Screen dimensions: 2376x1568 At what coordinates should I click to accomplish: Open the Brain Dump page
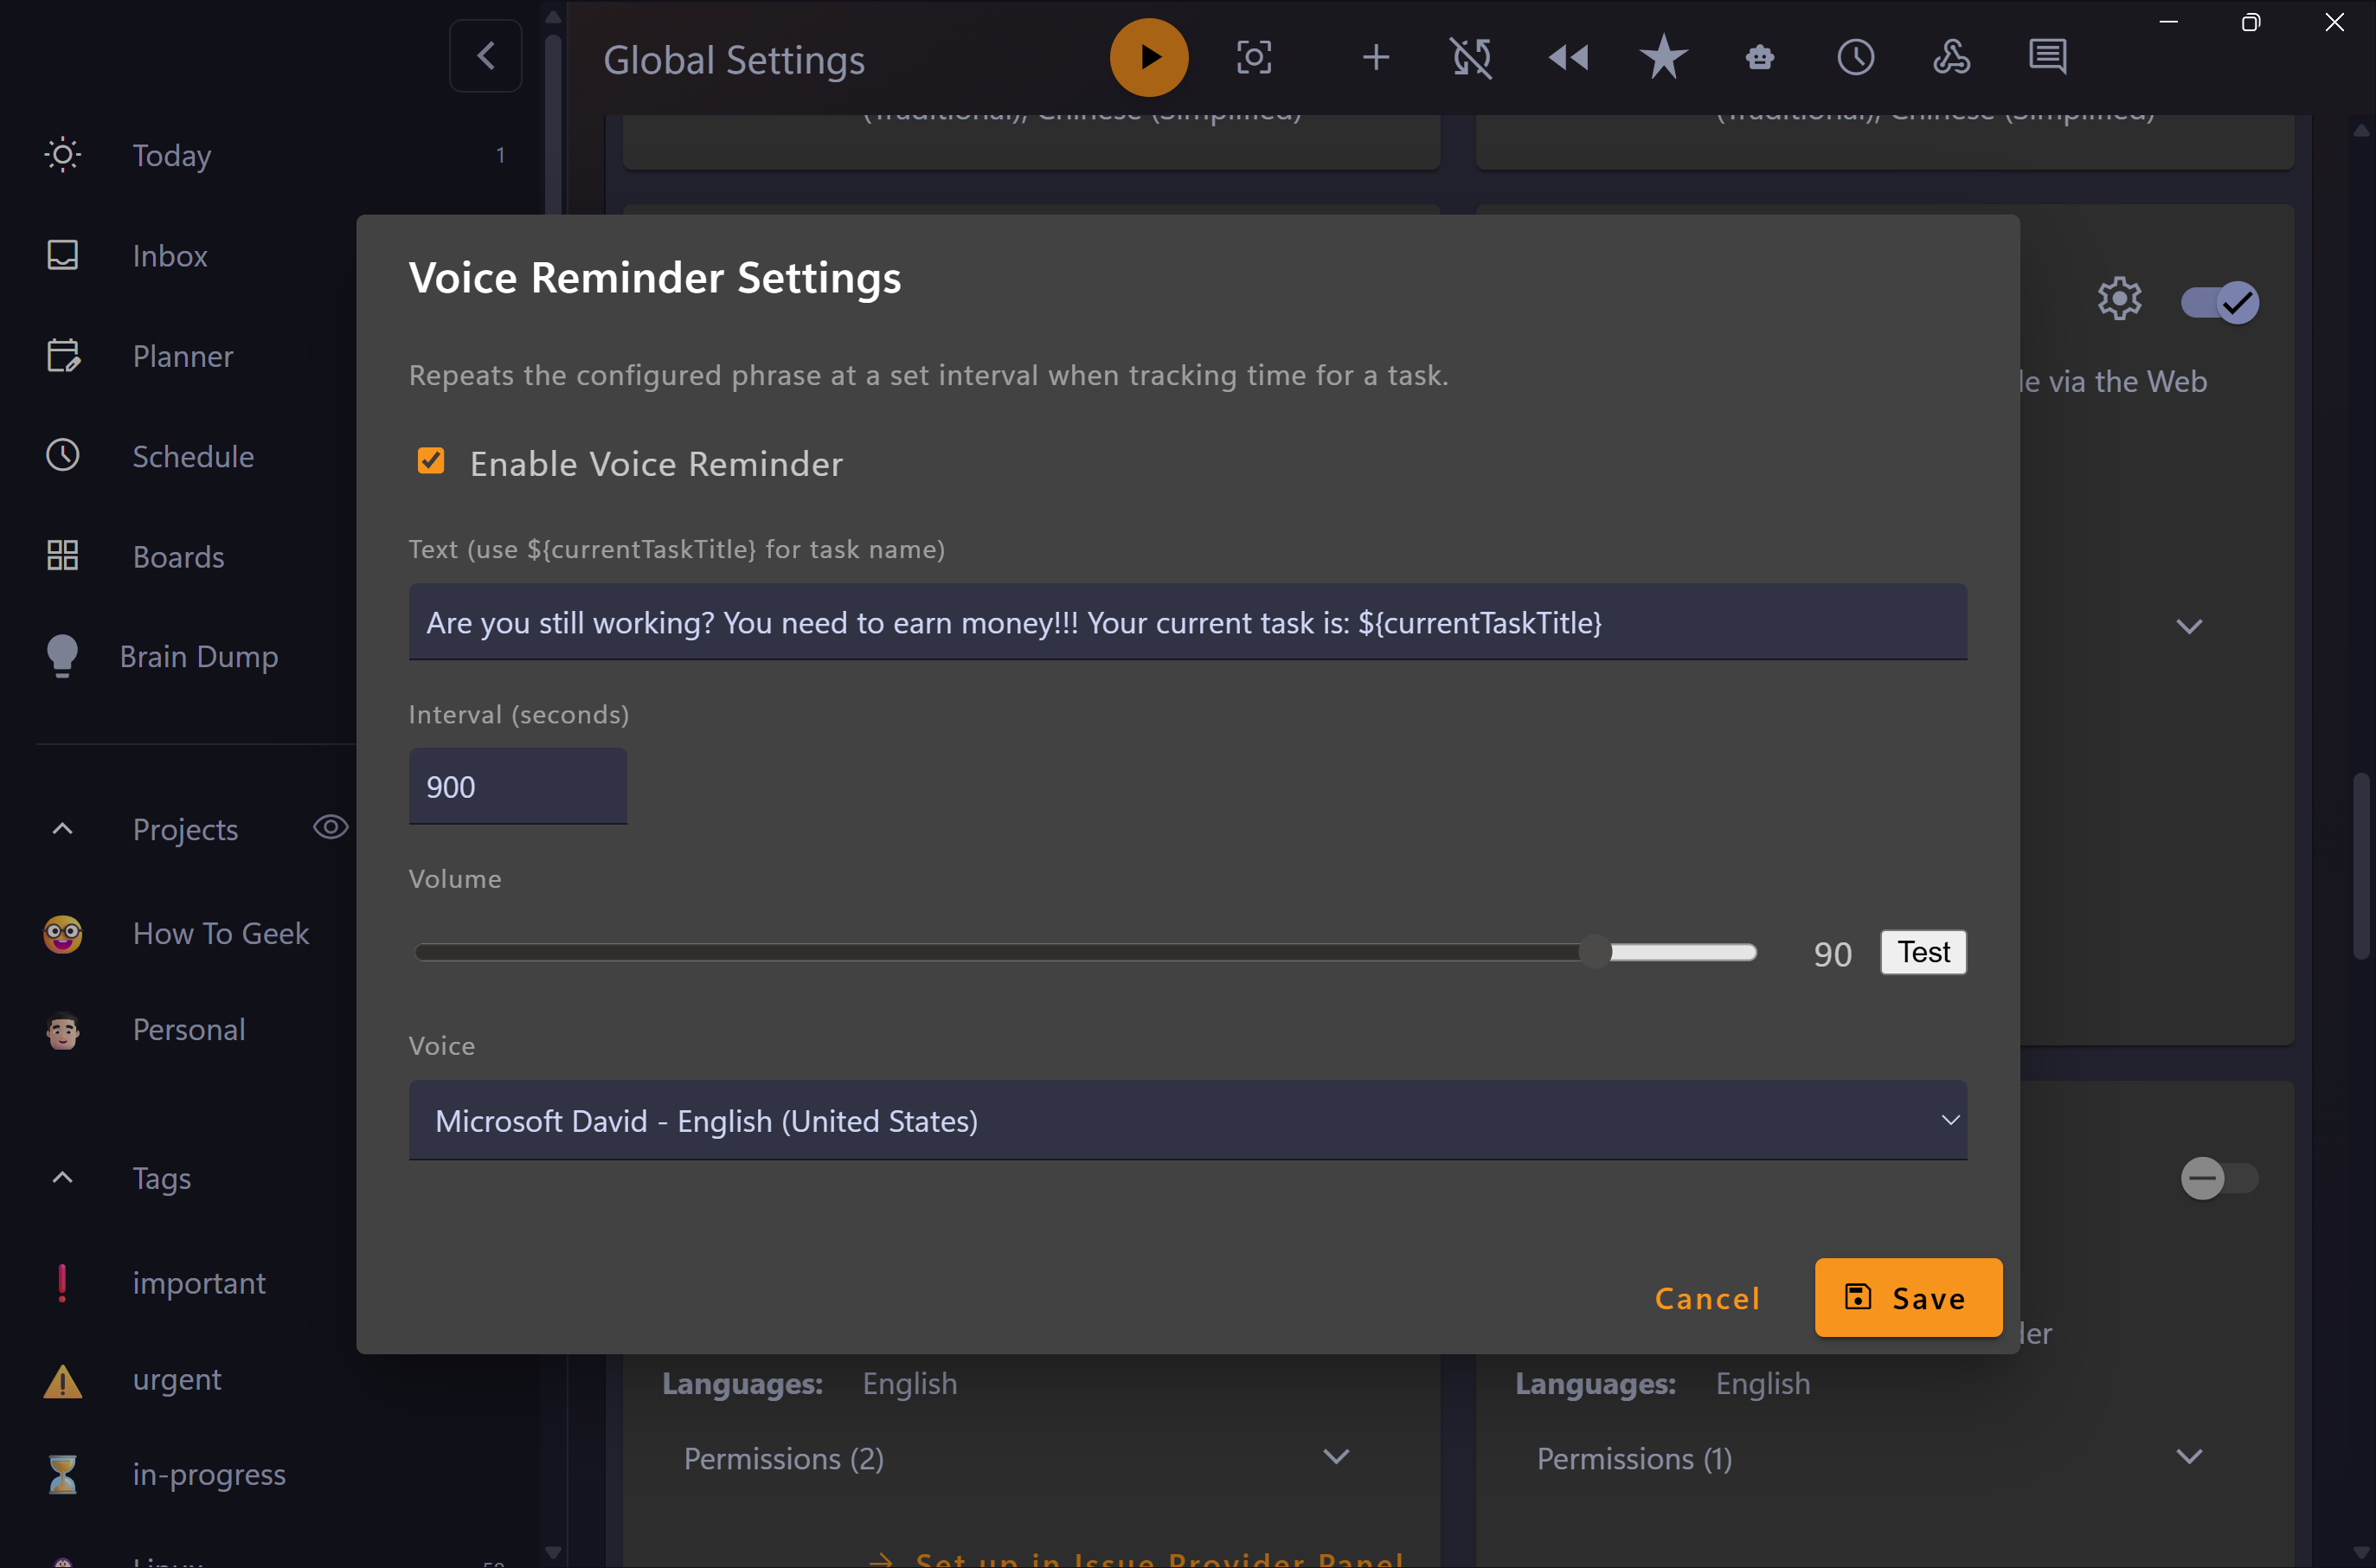click(x=199, y=656)
